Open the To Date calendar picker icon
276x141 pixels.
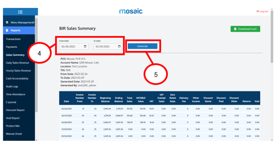(x=119, y=47)
